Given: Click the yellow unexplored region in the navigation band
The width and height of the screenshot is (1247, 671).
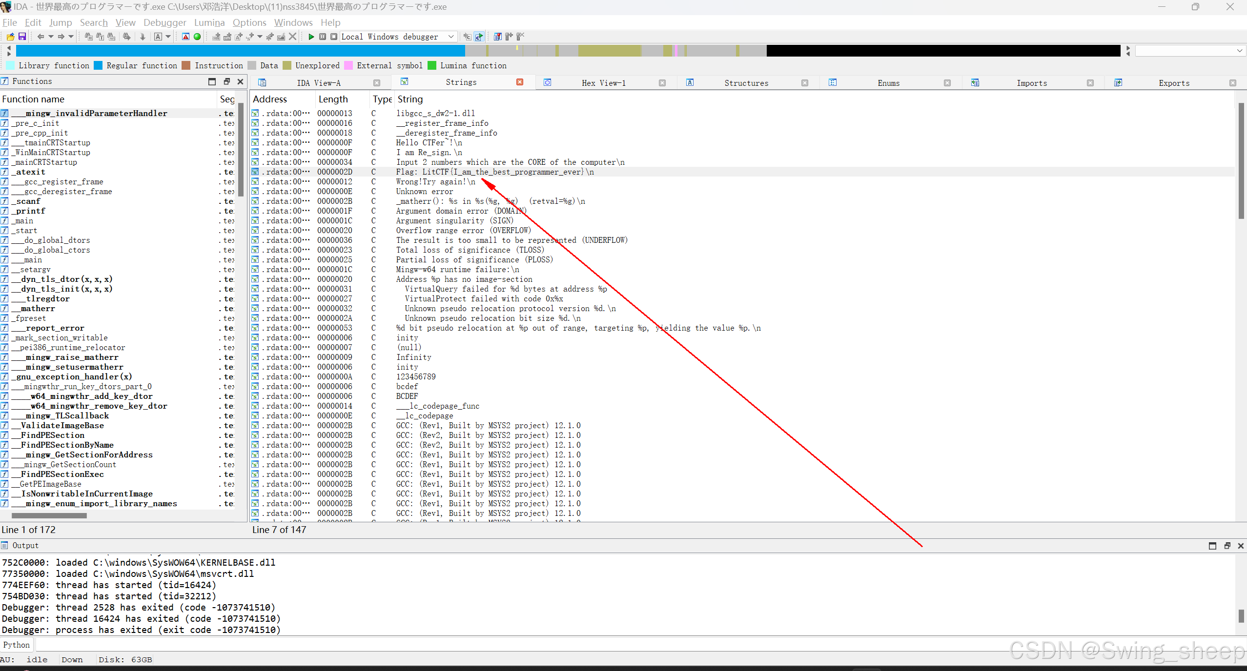Looking at the screenshot, I should (610, 51).
